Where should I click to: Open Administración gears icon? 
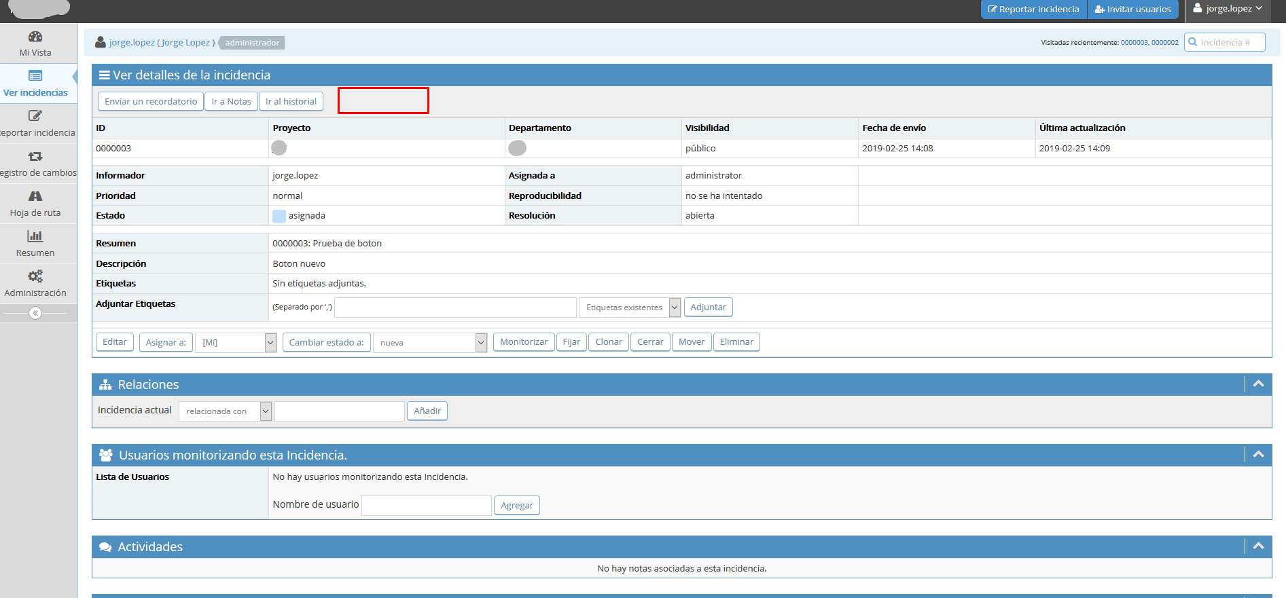click(x=35, y=276)
